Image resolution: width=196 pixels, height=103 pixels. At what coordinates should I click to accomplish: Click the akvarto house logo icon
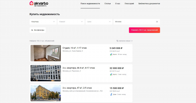(x=31, y=3)
